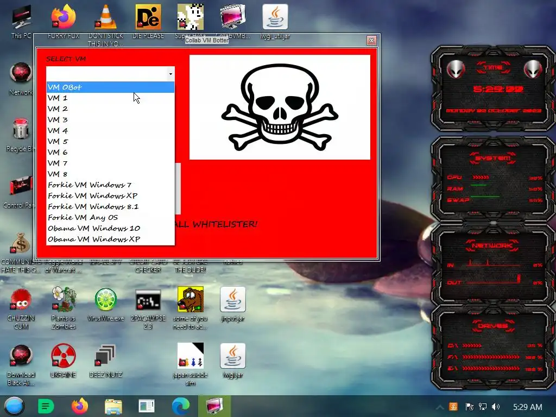
Task: Open the Start orb on taskbar
Action: pyautogui.click(x=14, y=406)
